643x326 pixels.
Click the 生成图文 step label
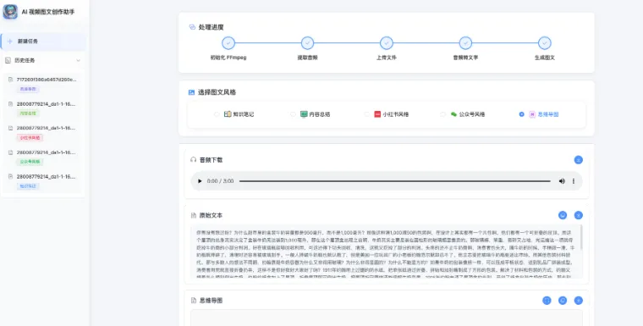545,58
